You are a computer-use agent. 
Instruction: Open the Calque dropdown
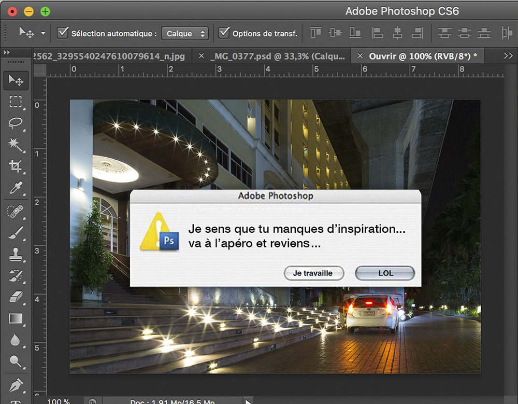[185, 33]
